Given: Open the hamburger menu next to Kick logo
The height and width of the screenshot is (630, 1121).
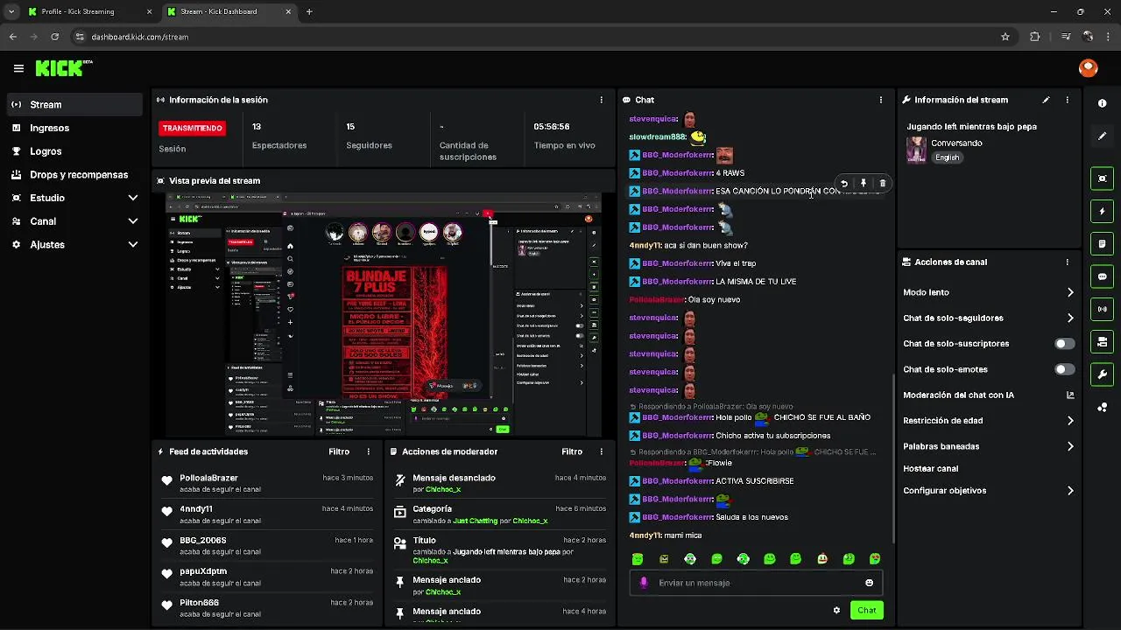Looking at the screenshot, I should click(x=18, y=68).
